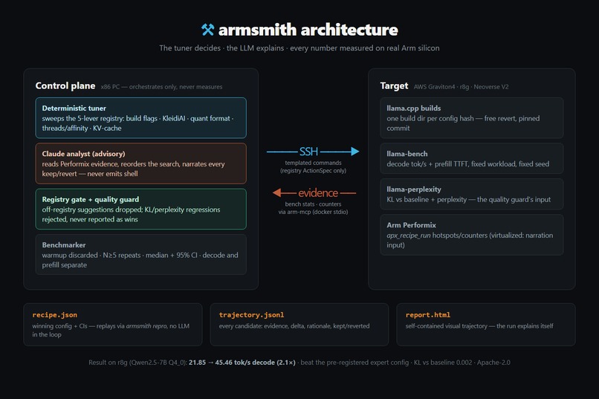
Task: Click 'sweeps the 5-lever registry' description
Action: tap(137, 123)
